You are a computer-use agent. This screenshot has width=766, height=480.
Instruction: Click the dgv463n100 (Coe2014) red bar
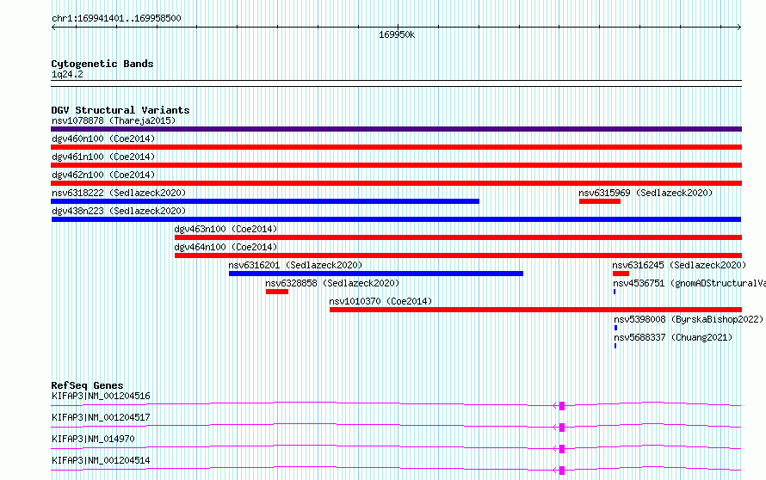pyautogui.click(x=458, y=237)
